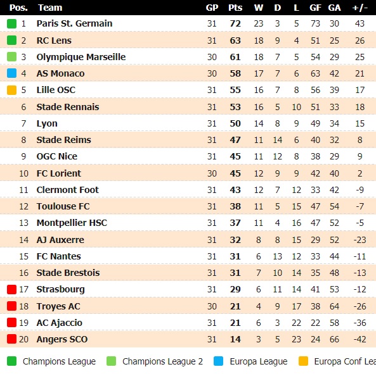Sort table by Pts column header
The image size is (376, 374).
235,8
